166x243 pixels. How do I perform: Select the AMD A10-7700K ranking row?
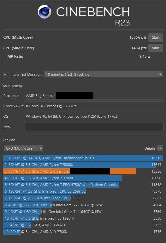tap(83, 232)
